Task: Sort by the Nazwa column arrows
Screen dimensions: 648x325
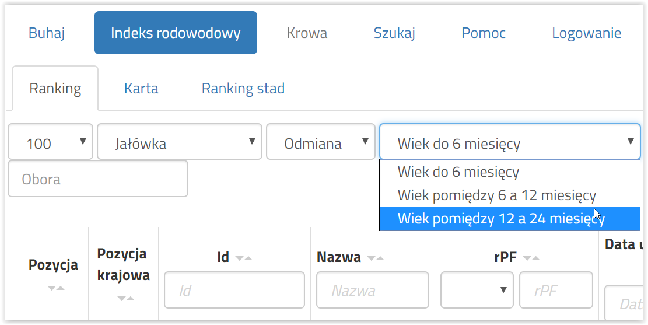Action: [x=376, y=258]
